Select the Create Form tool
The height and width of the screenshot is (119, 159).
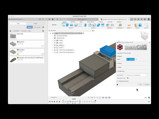[x=80, y=25]
